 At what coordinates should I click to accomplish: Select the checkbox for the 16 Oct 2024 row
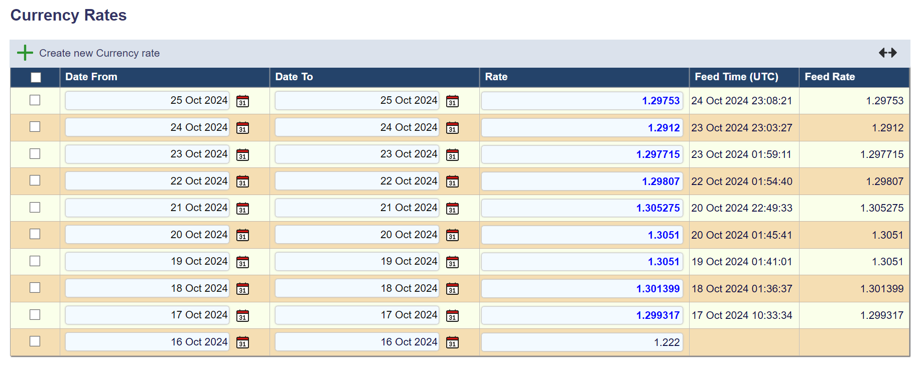(x=35, y=341)
